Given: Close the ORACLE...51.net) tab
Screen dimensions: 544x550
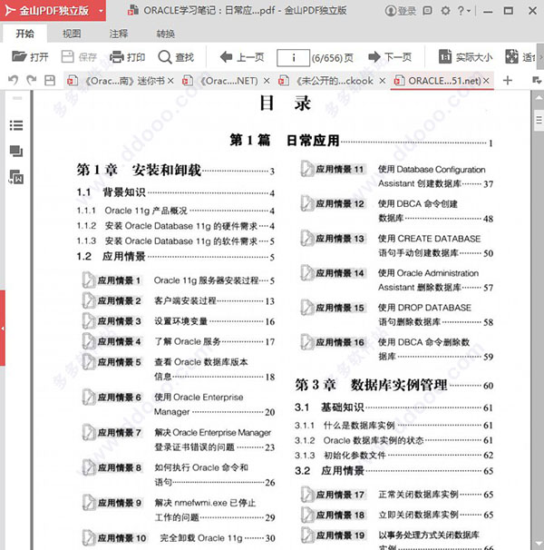Looking at the screenshot, I should tap(486, 81).
